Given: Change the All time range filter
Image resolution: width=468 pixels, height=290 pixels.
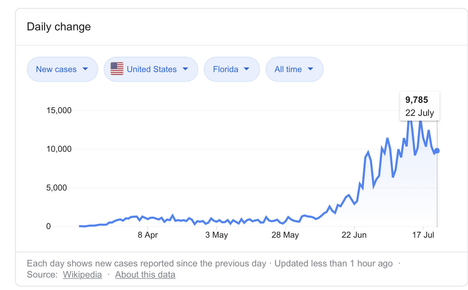Looking at the screenshot, I should point(294,69).
